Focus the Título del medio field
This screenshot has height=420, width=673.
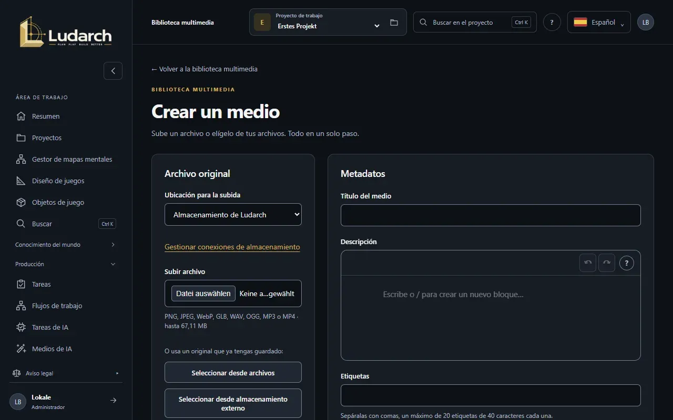pos(491,215)
